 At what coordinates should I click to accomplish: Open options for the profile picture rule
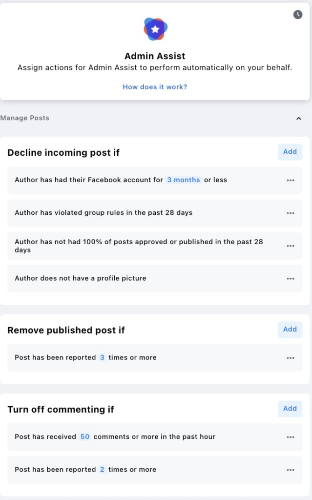pos(291,278)
